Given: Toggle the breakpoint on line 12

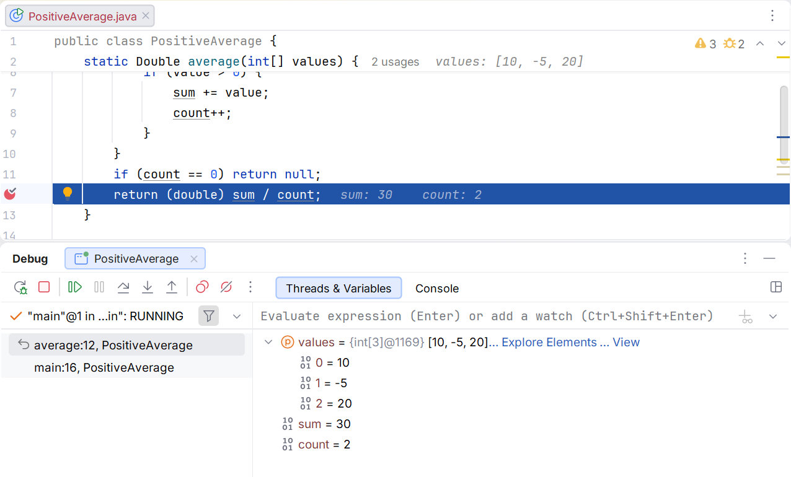Looking at the screenshot, I should (10, 195).
